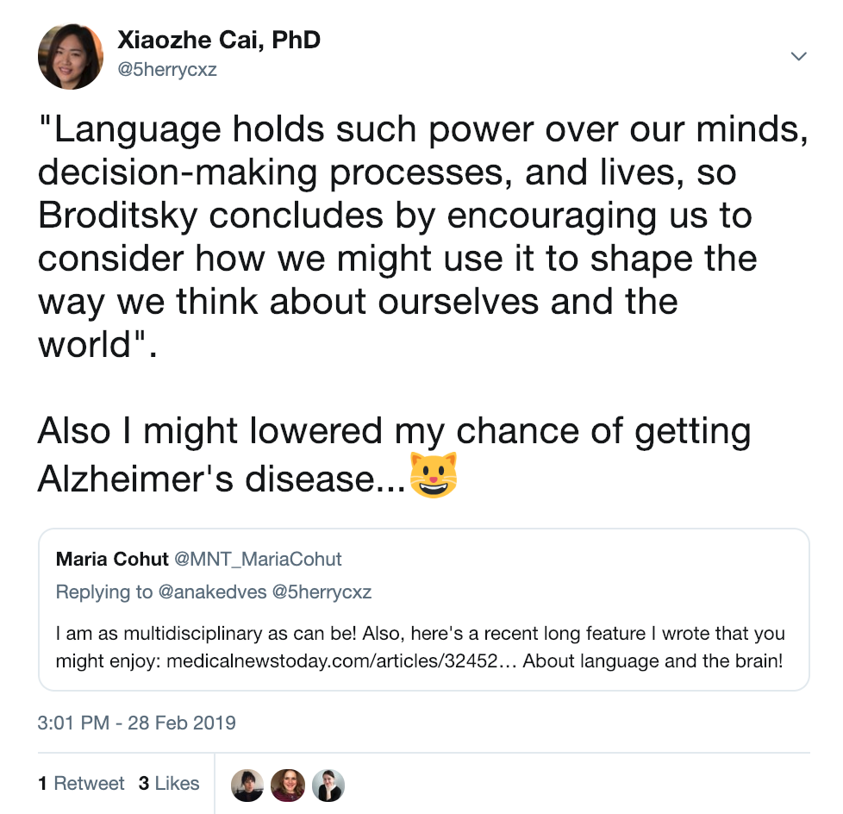Click the @5herrycxz handle under the author name
This screenshot has width=843, height=814.
[166, 70]
